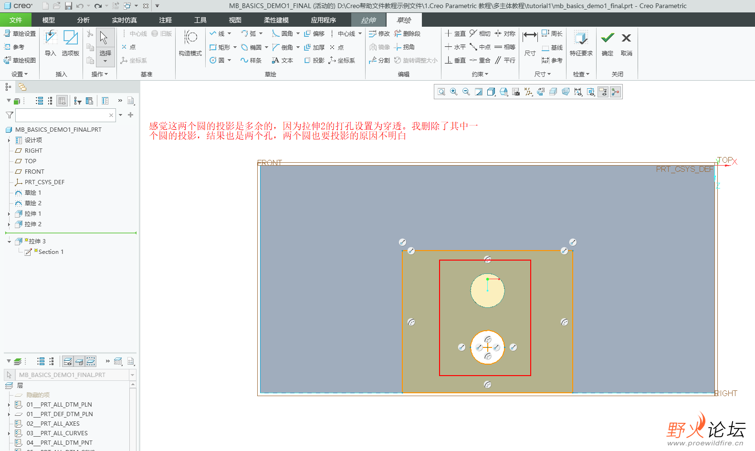Click the 草绘设置 button
This screenshot has width=755, height=451.
pyautogui.click(x=20, y=33)
